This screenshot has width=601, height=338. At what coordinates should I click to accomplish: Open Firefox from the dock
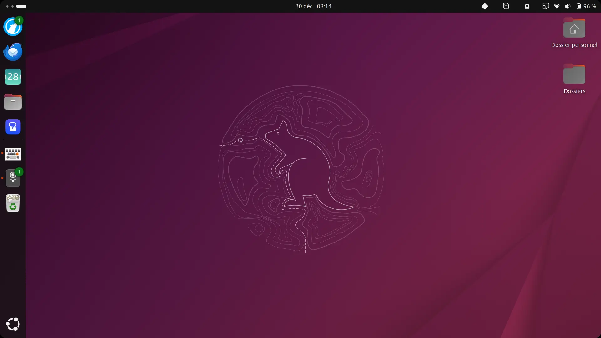point(13,27)
